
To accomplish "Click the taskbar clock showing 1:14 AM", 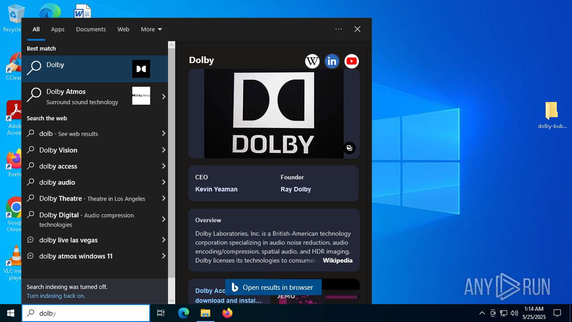I will (534, 313).
